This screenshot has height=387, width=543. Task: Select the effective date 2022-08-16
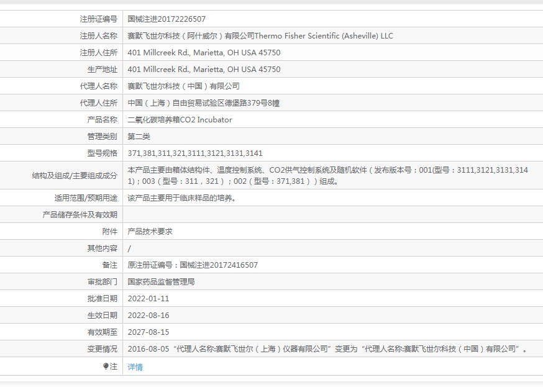148,316
